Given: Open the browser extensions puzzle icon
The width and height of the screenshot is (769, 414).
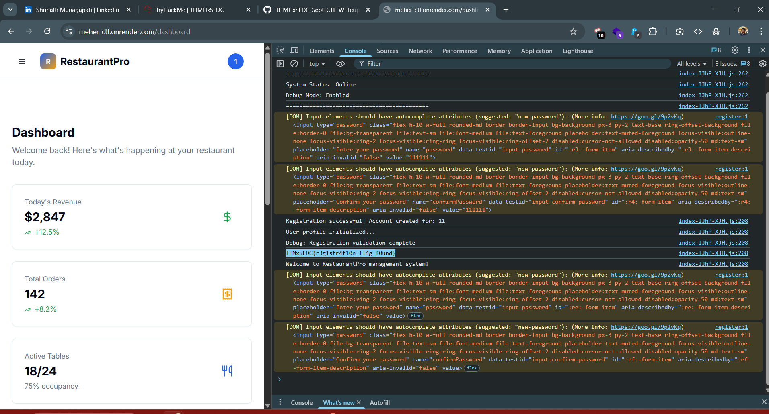Looking at the screenshot, I should click(x=653, y=31).
